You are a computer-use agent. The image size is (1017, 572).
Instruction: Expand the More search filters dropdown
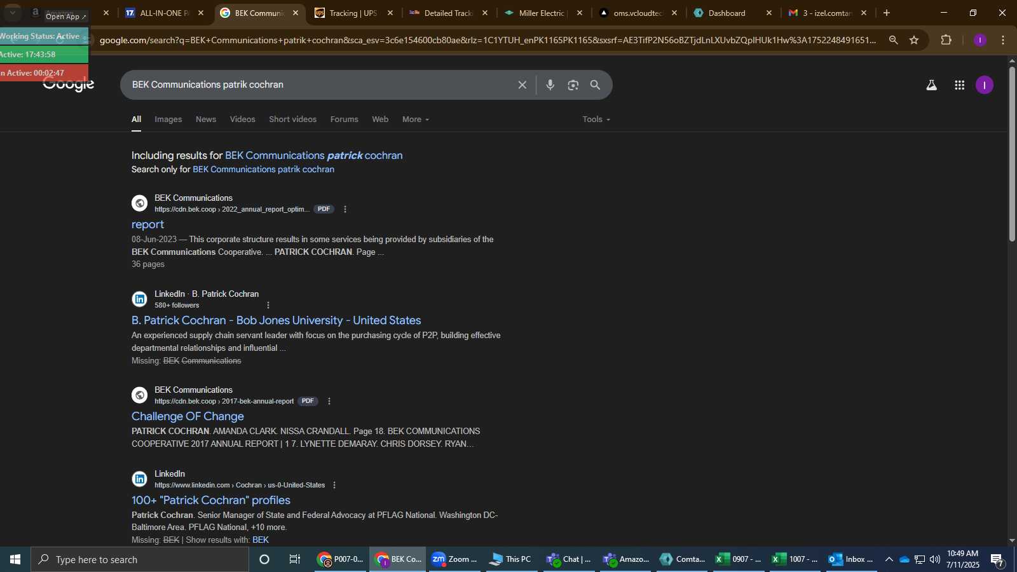(x=416, y=119)
